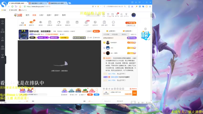Image resolution: width=203 pixels, height=114 pixels.
Task: Open the first-ranked fan avatar
Action: coord(108,42)
